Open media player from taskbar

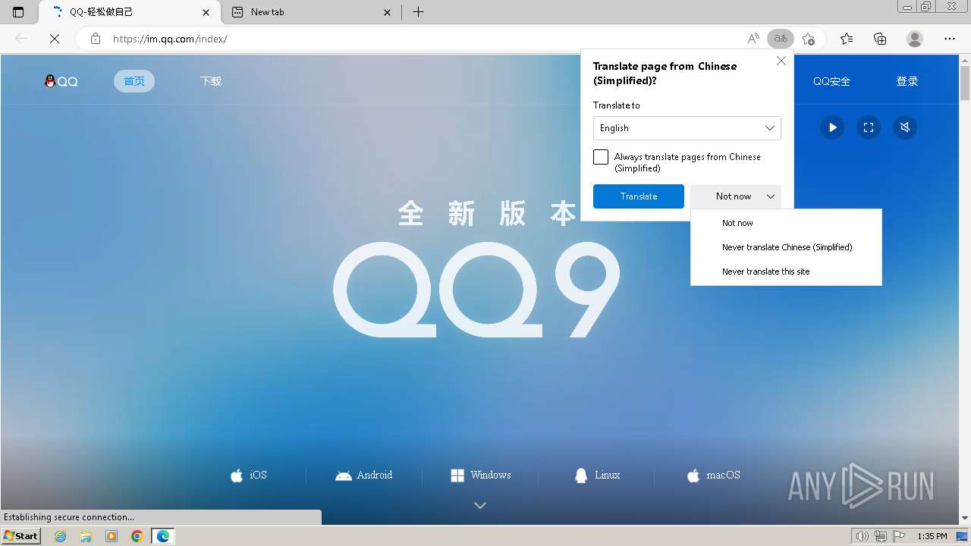112,536
